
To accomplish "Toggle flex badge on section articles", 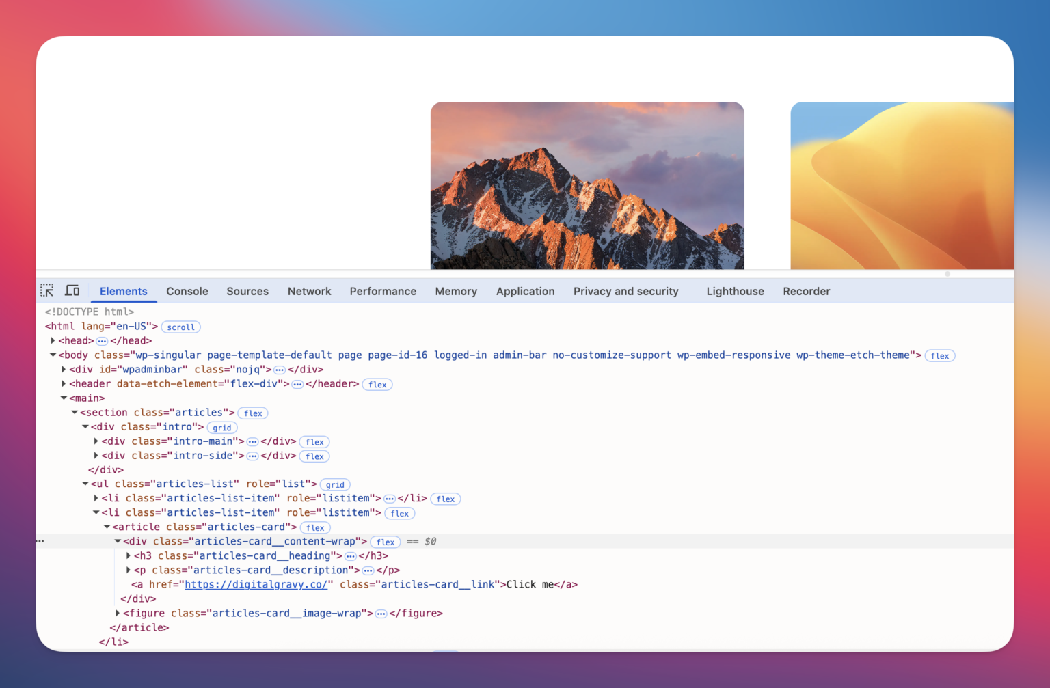I will click(253, 413).
